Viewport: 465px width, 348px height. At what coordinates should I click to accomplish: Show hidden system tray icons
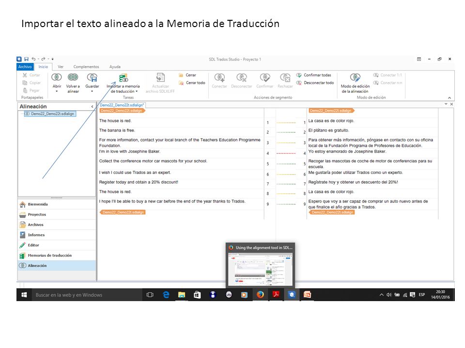point(381,295)
